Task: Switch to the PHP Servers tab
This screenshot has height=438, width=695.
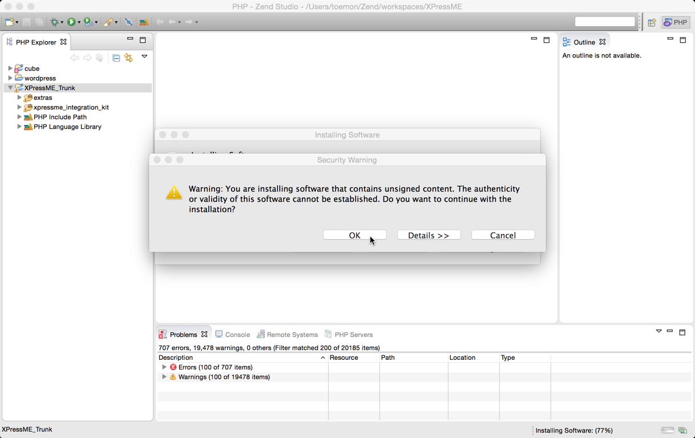Action: pyautogui.click(x=349, y=334)
